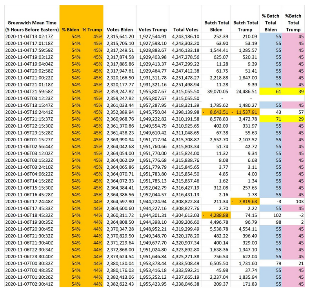The image size is (318, 294).
Task: Select yellow highlighted cell showing 71
Action: (x=271, y=119)
